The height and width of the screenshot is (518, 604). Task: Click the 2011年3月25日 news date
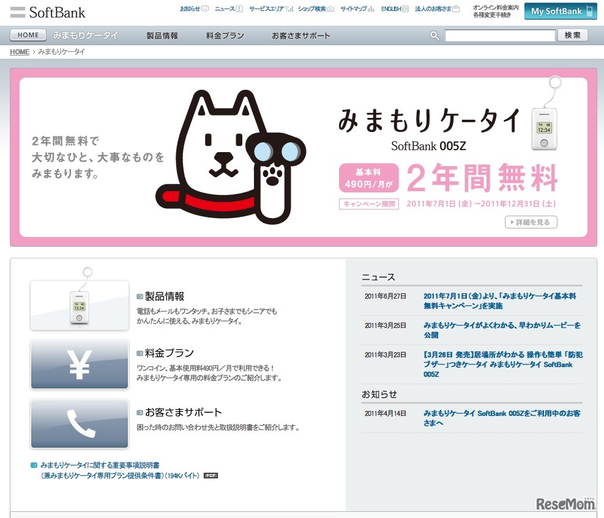pos(385,326)
